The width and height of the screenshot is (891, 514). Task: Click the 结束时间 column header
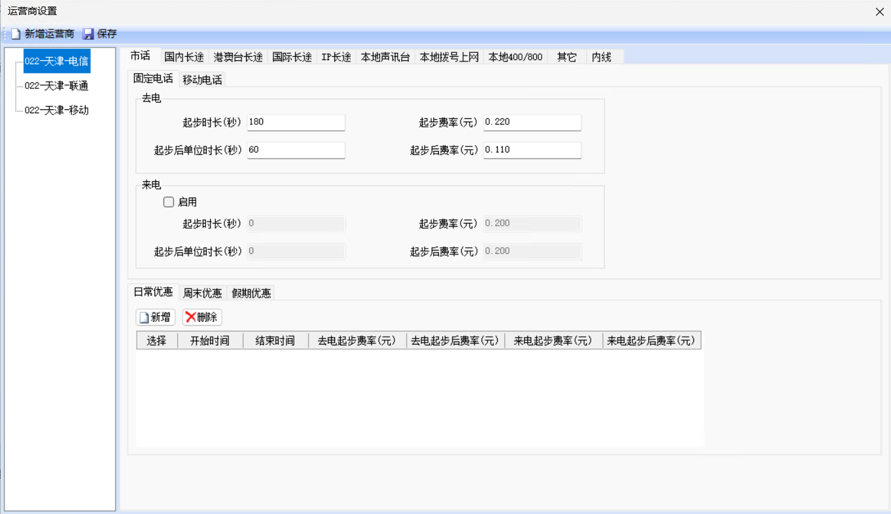pyautogui.click(x=275, y=341)
